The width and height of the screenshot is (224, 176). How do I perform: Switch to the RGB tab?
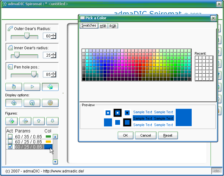point(113,26)
